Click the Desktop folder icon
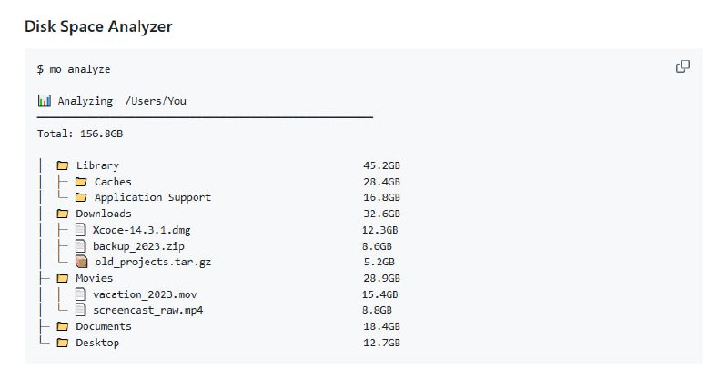The image size is (728, 379). click(63, 343)
